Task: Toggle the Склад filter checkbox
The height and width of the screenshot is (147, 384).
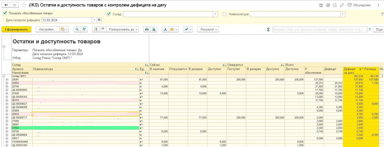Action: click(x=109, y=14)
